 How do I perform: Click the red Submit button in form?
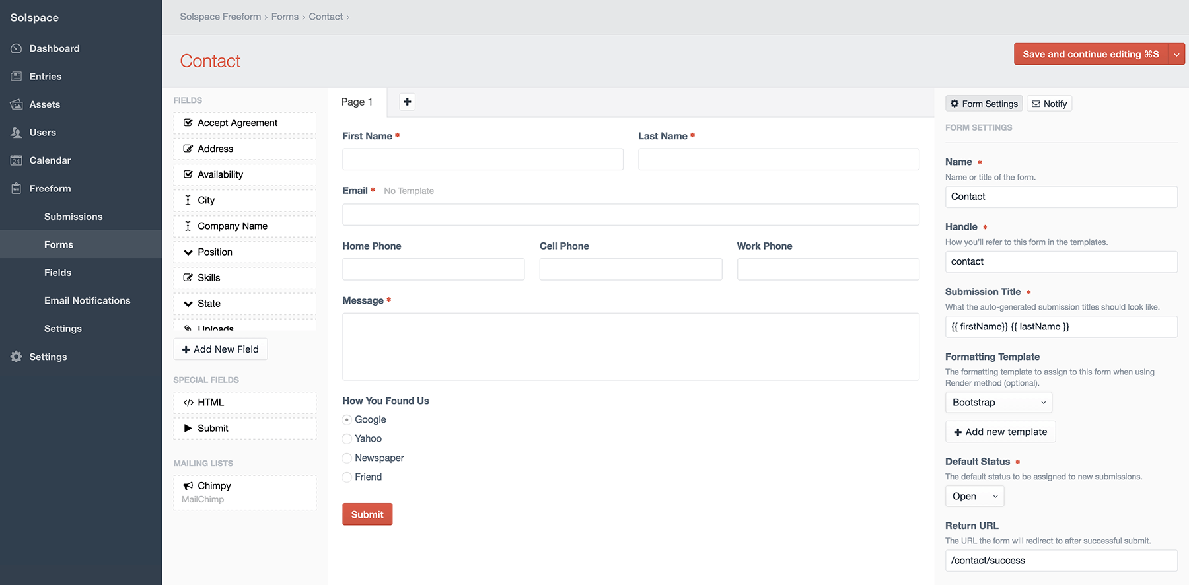[x=367, y=514]
